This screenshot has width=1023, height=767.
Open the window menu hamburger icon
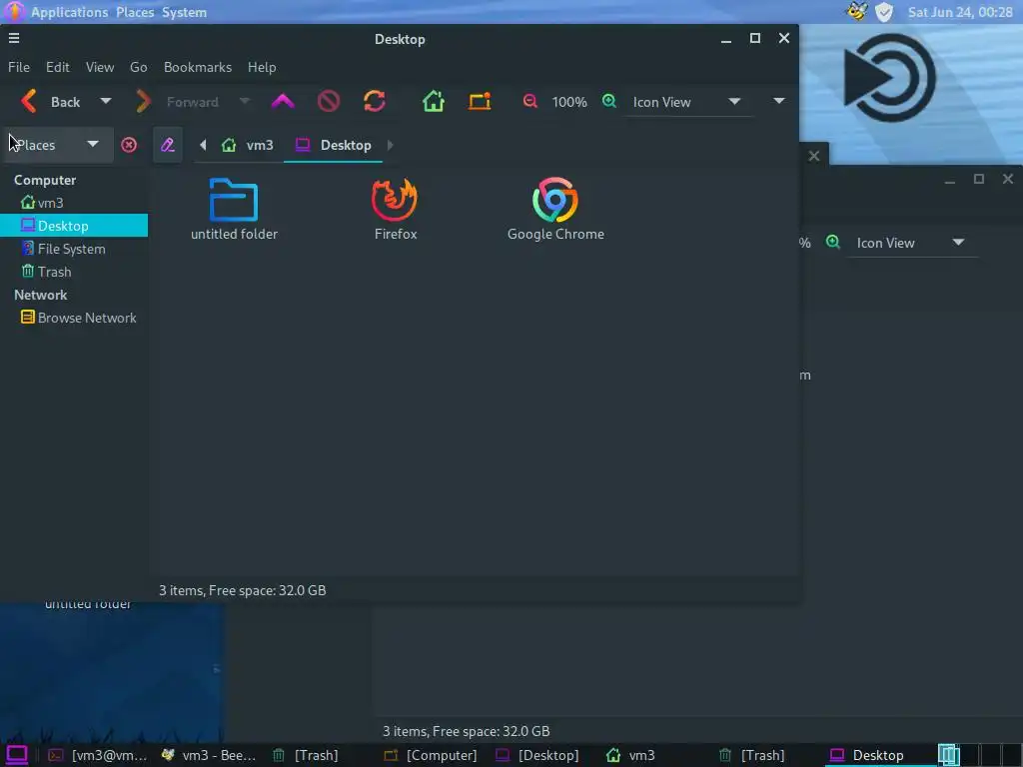14,39
